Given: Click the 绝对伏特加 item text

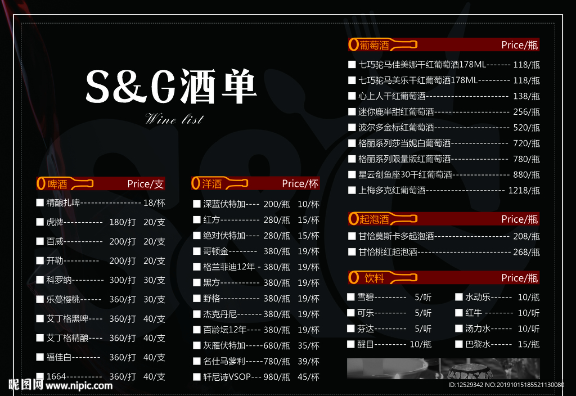Looking at the screenshot, I should coord(224,236).
